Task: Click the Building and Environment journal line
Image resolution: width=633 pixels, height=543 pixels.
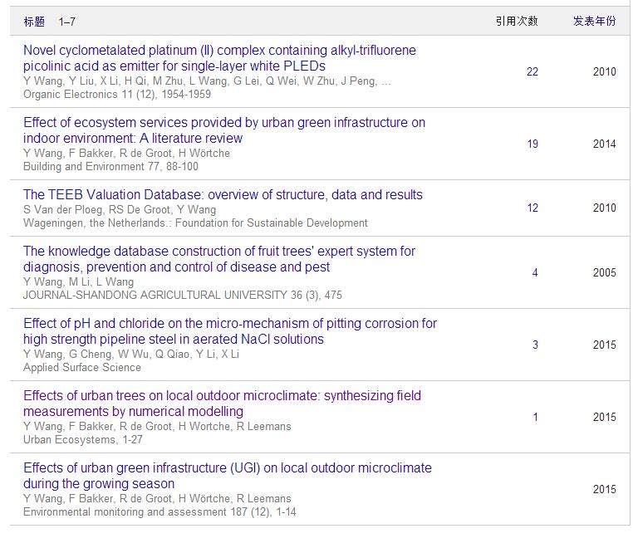Action: 110,167
